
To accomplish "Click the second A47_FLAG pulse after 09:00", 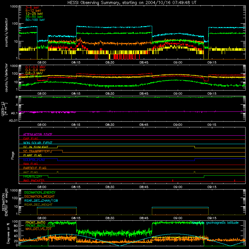I will (x=195, y=172).
